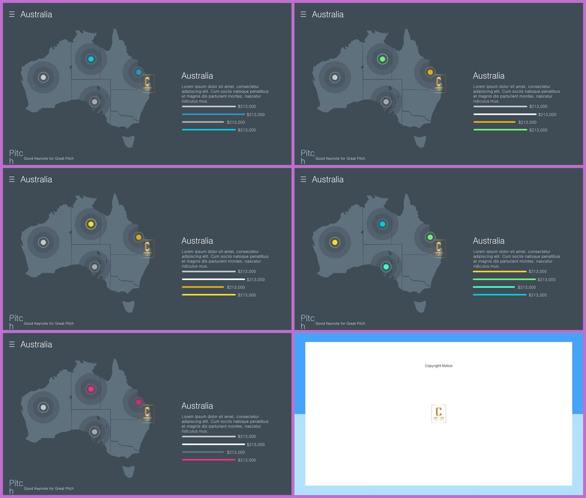Select the blue east-coast marker on the first slide
The height and width of the screenshot is (498, 586).
point(139,72)
